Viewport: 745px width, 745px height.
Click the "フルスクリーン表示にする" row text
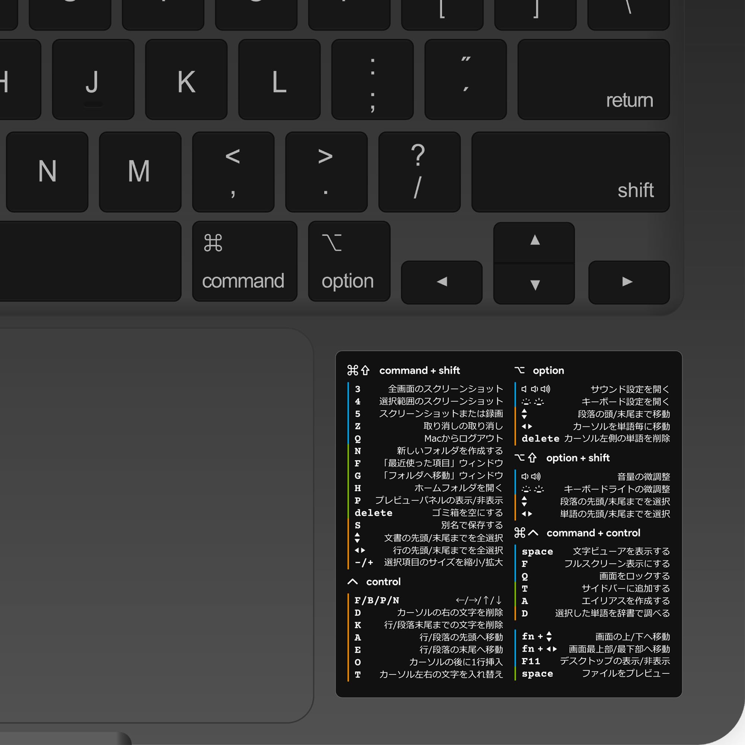coord(617,564)
